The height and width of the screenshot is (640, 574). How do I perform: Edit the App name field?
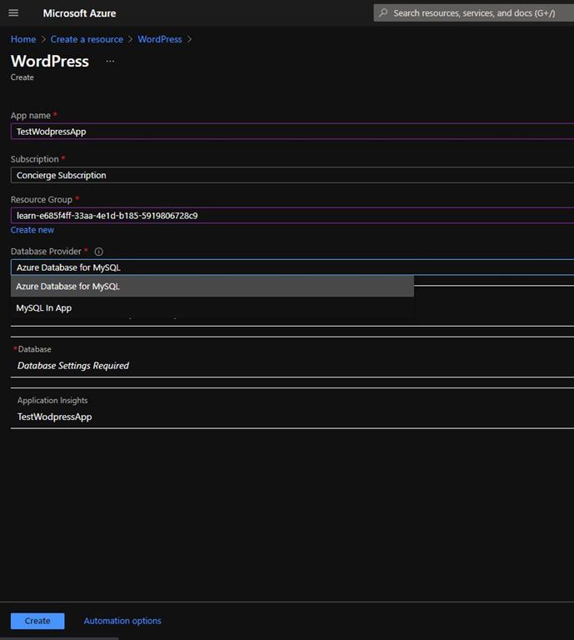point(292,132)
